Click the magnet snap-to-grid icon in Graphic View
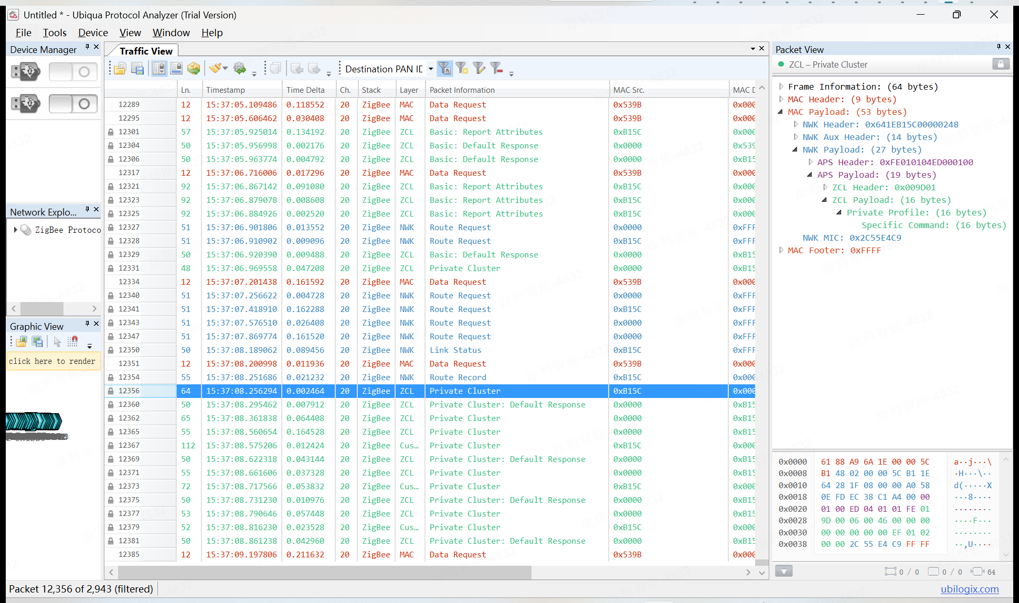 73,342
